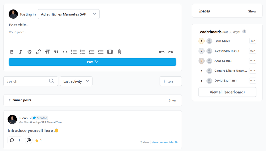
Task: Insert a hyperlink in post
Action: click(38, 52)
